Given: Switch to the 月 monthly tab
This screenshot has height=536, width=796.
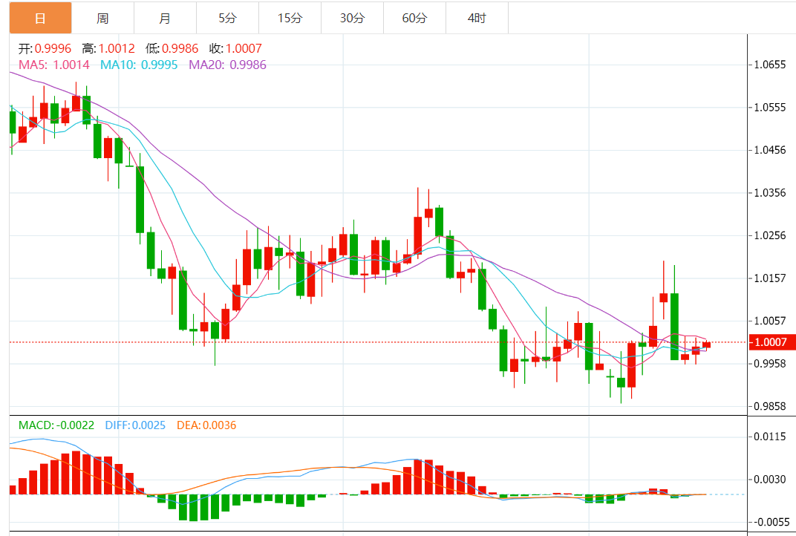Looking at the screenshot, I should pyautogui.click(x=165, y=19).
